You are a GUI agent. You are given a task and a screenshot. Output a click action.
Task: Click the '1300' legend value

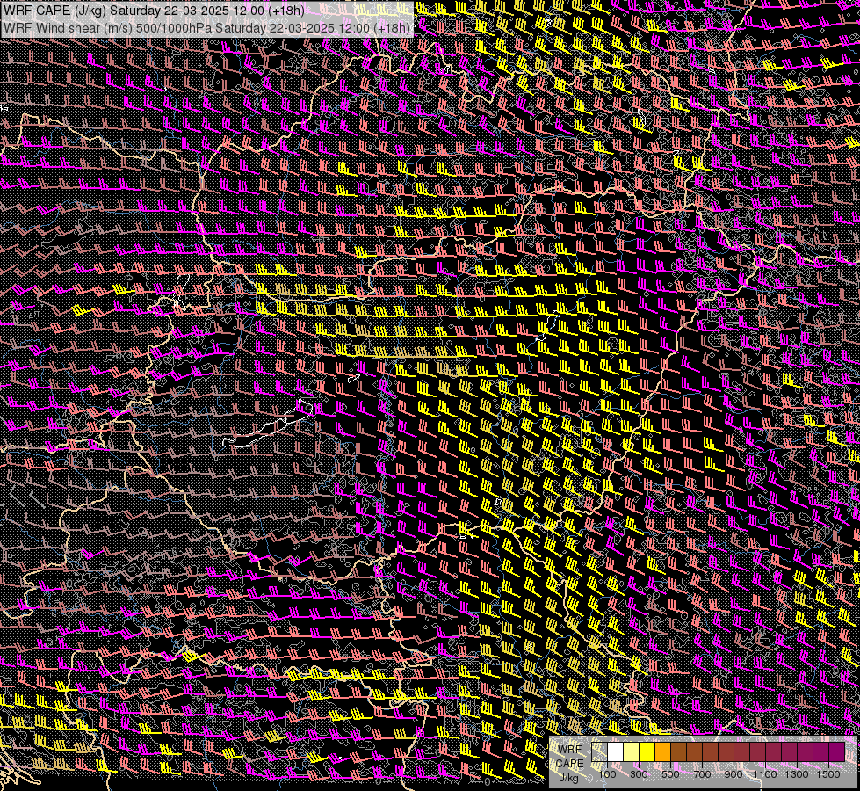(797, 774)
